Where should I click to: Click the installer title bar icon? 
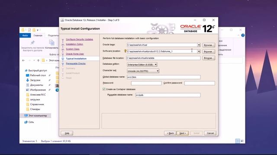point(62,20)
